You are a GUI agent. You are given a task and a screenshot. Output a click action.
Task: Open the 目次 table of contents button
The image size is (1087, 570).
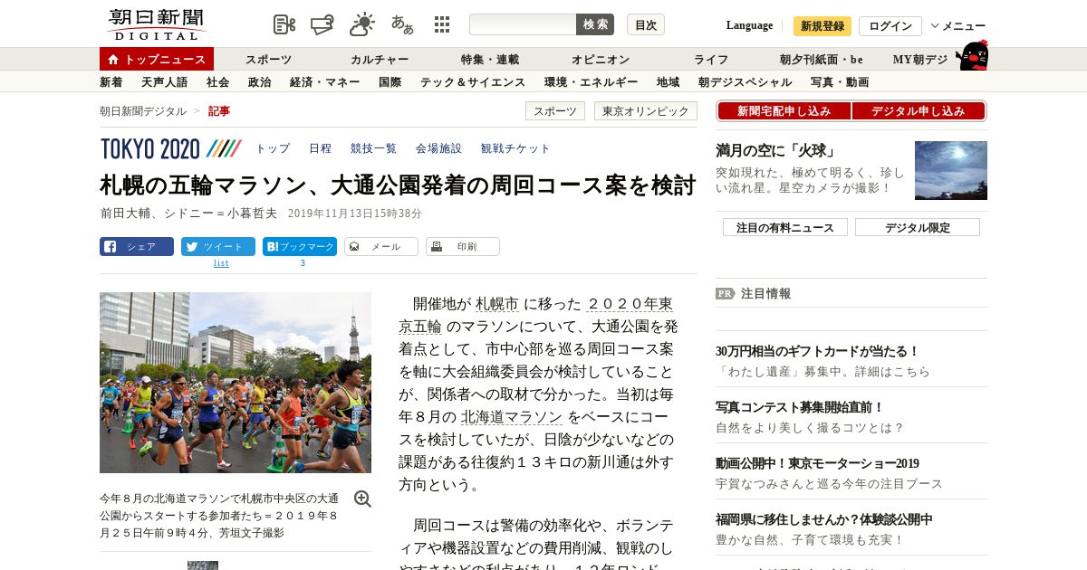(x=646, y=24)
